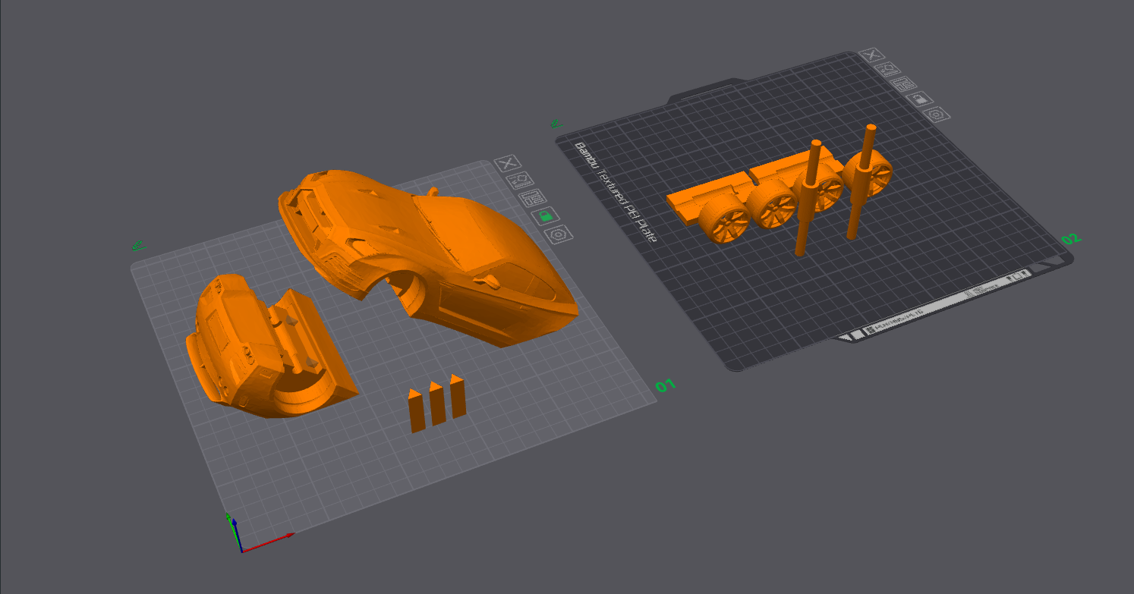Image resolution: width=1134 pixels, height=594 pixels.
Task: Select the rightmost small pointed pin
Action: pos(457,395)
